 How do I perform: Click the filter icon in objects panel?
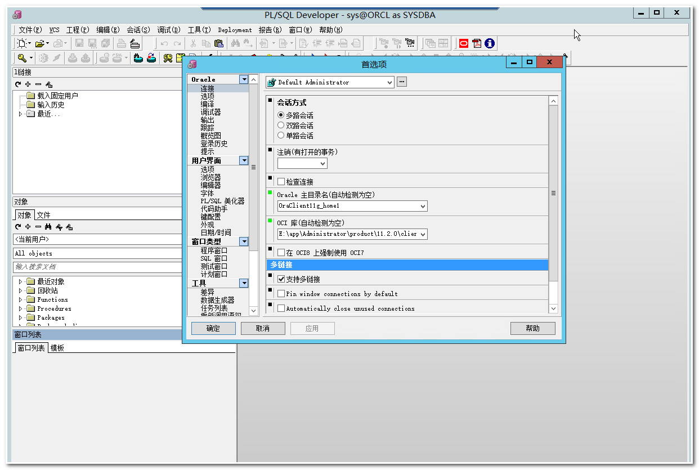(x=59, y=227)
